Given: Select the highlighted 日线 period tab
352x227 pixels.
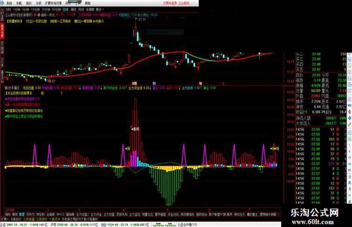Looking at the screenshot, I should [65, 9].
